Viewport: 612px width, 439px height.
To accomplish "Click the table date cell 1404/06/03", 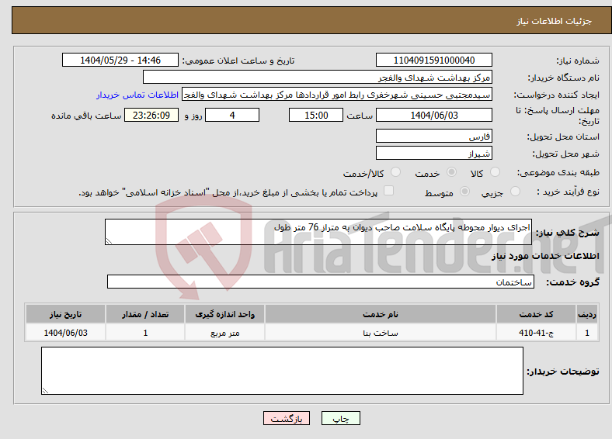I will (x=65, y=333).
